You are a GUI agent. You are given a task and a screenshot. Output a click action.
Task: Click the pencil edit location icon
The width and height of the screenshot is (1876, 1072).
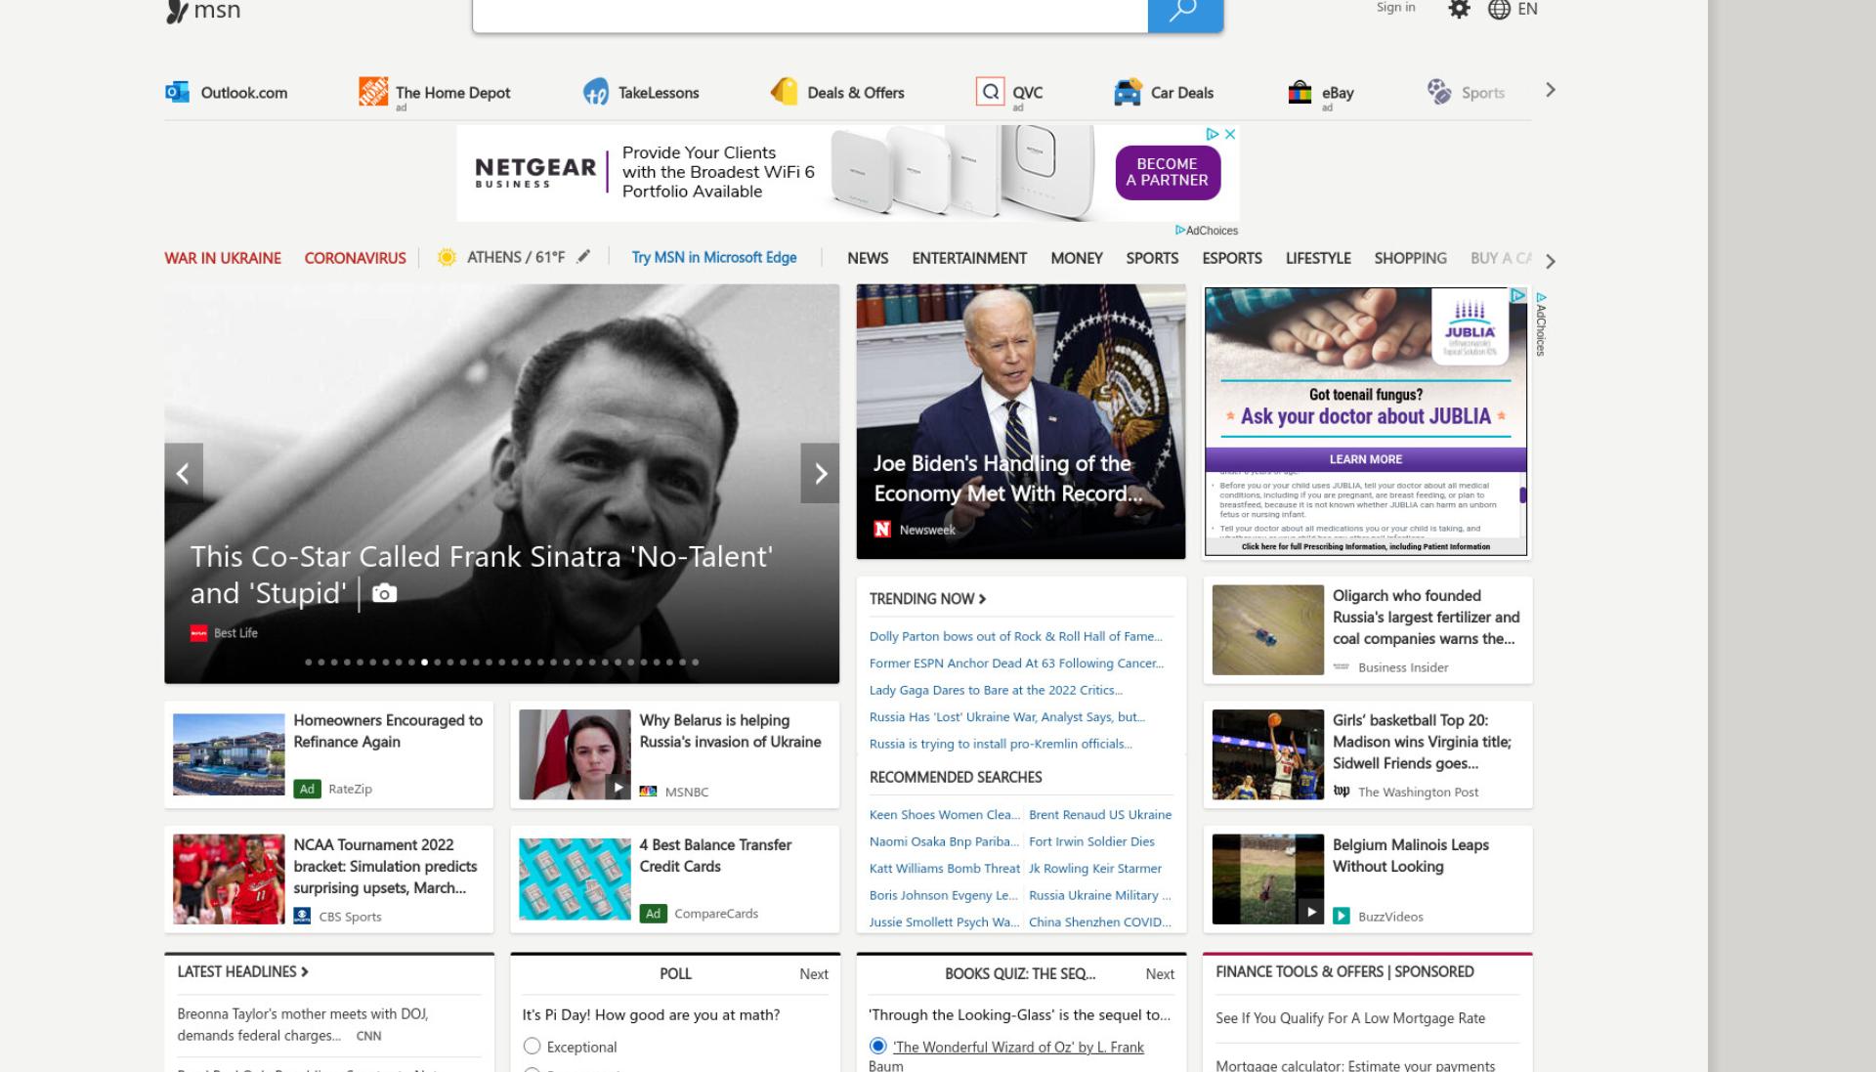[583, 256]
